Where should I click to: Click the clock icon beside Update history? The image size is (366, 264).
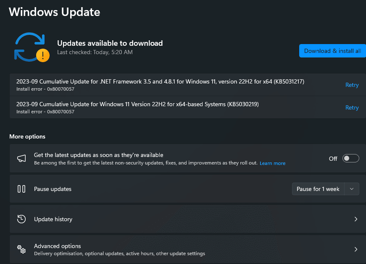[x=21, y=219]
